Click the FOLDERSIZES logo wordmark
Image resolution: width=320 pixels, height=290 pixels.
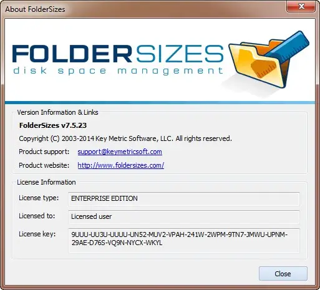click(x=118, y=54)
